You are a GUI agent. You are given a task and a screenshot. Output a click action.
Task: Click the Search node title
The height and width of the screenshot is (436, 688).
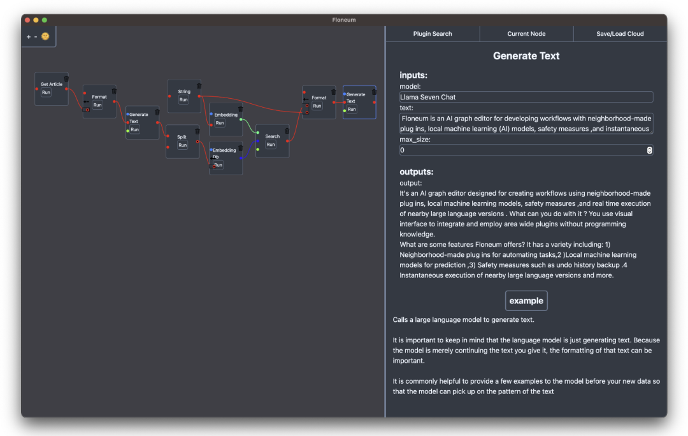tap(273, 136)
